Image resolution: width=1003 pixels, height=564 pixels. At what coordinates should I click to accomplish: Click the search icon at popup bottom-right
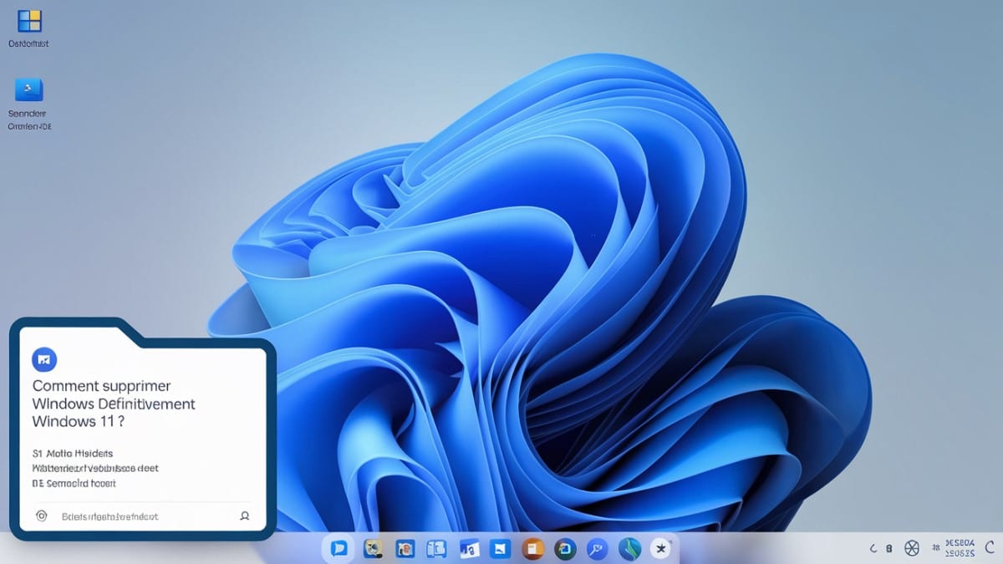pos(245,516)
